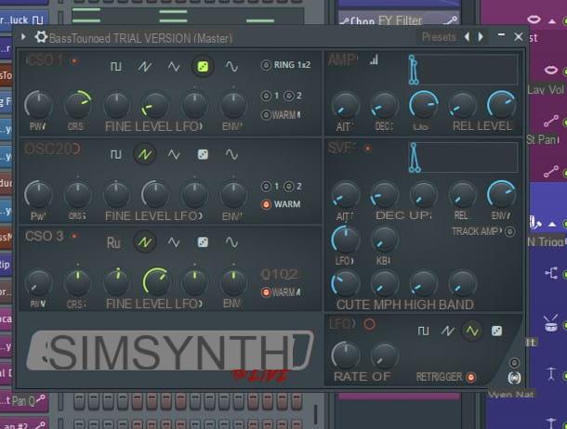
Task: Click the AMP velocity bars icon
Action: [x=375, y=60]
